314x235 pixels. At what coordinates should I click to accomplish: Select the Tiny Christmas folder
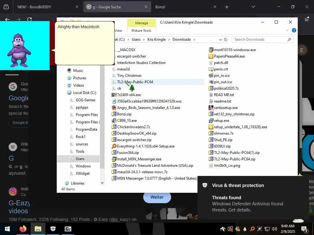(x=129, y=76)
